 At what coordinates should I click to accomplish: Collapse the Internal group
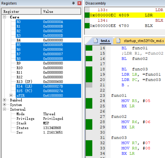[4, 109]
